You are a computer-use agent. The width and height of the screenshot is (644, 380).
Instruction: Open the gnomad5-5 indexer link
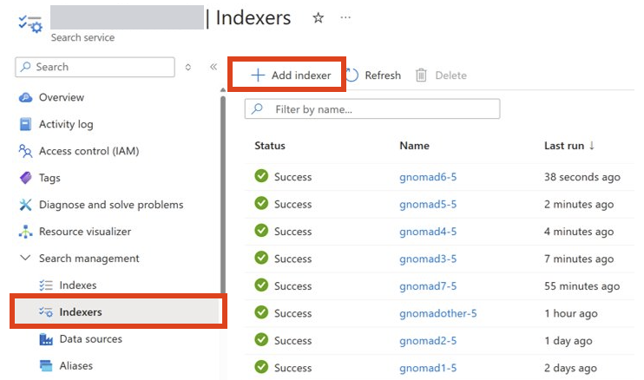pos(428,204)
